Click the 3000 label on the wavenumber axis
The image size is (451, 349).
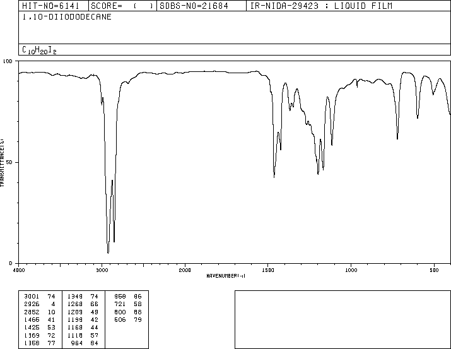(102, 270)
